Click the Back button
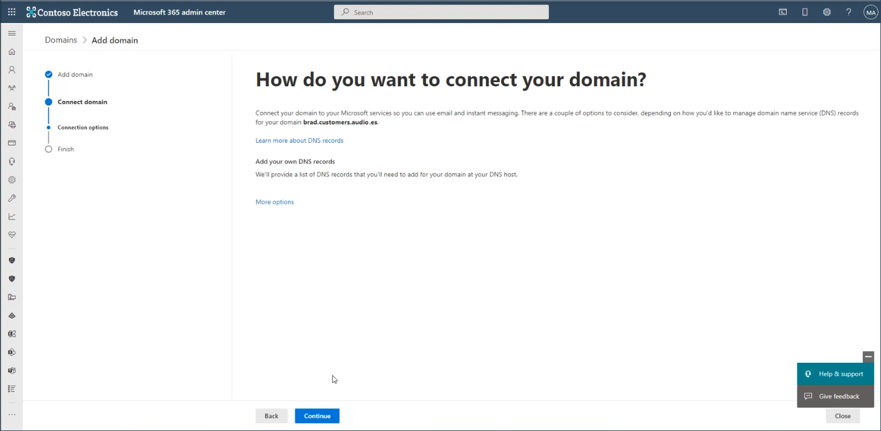 [x=272, y=416]
